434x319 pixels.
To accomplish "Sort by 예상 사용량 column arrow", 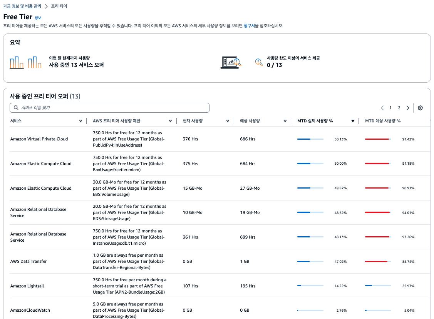I will 285,121.
